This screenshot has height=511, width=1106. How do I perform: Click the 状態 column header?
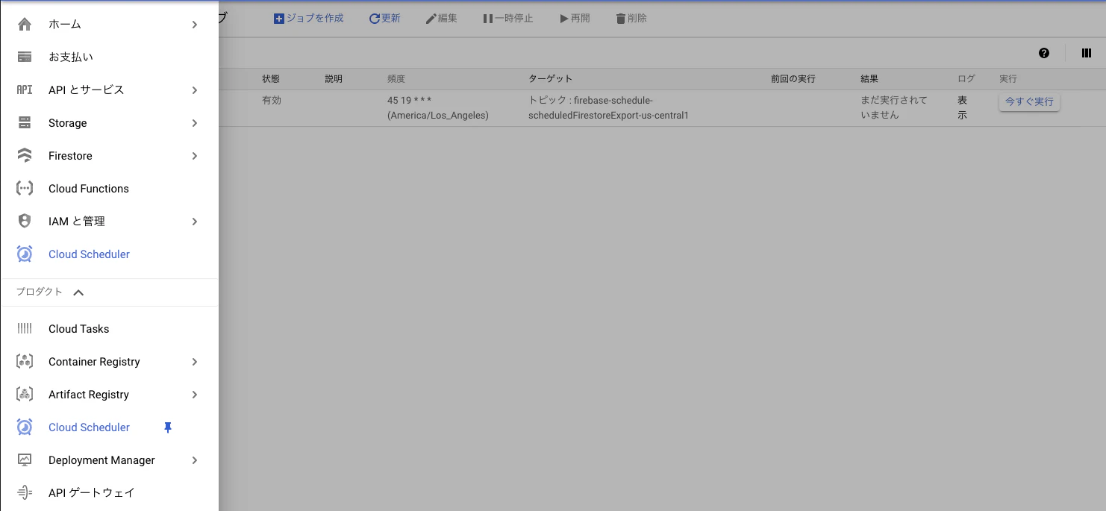[x=271, y=79]
